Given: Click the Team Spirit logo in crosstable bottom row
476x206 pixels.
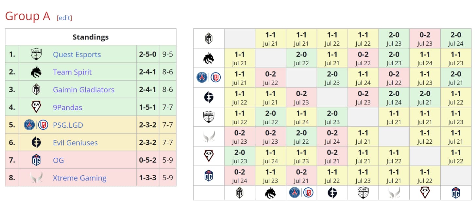Looking at the screenshot, I should (270, 193).
